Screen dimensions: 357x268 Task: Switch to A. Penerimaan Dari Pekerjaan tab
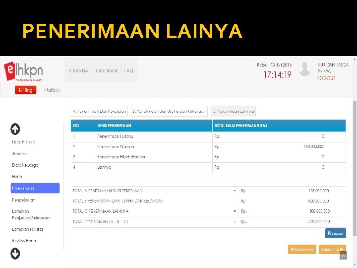pyautogui.click(x=99, y=111)
